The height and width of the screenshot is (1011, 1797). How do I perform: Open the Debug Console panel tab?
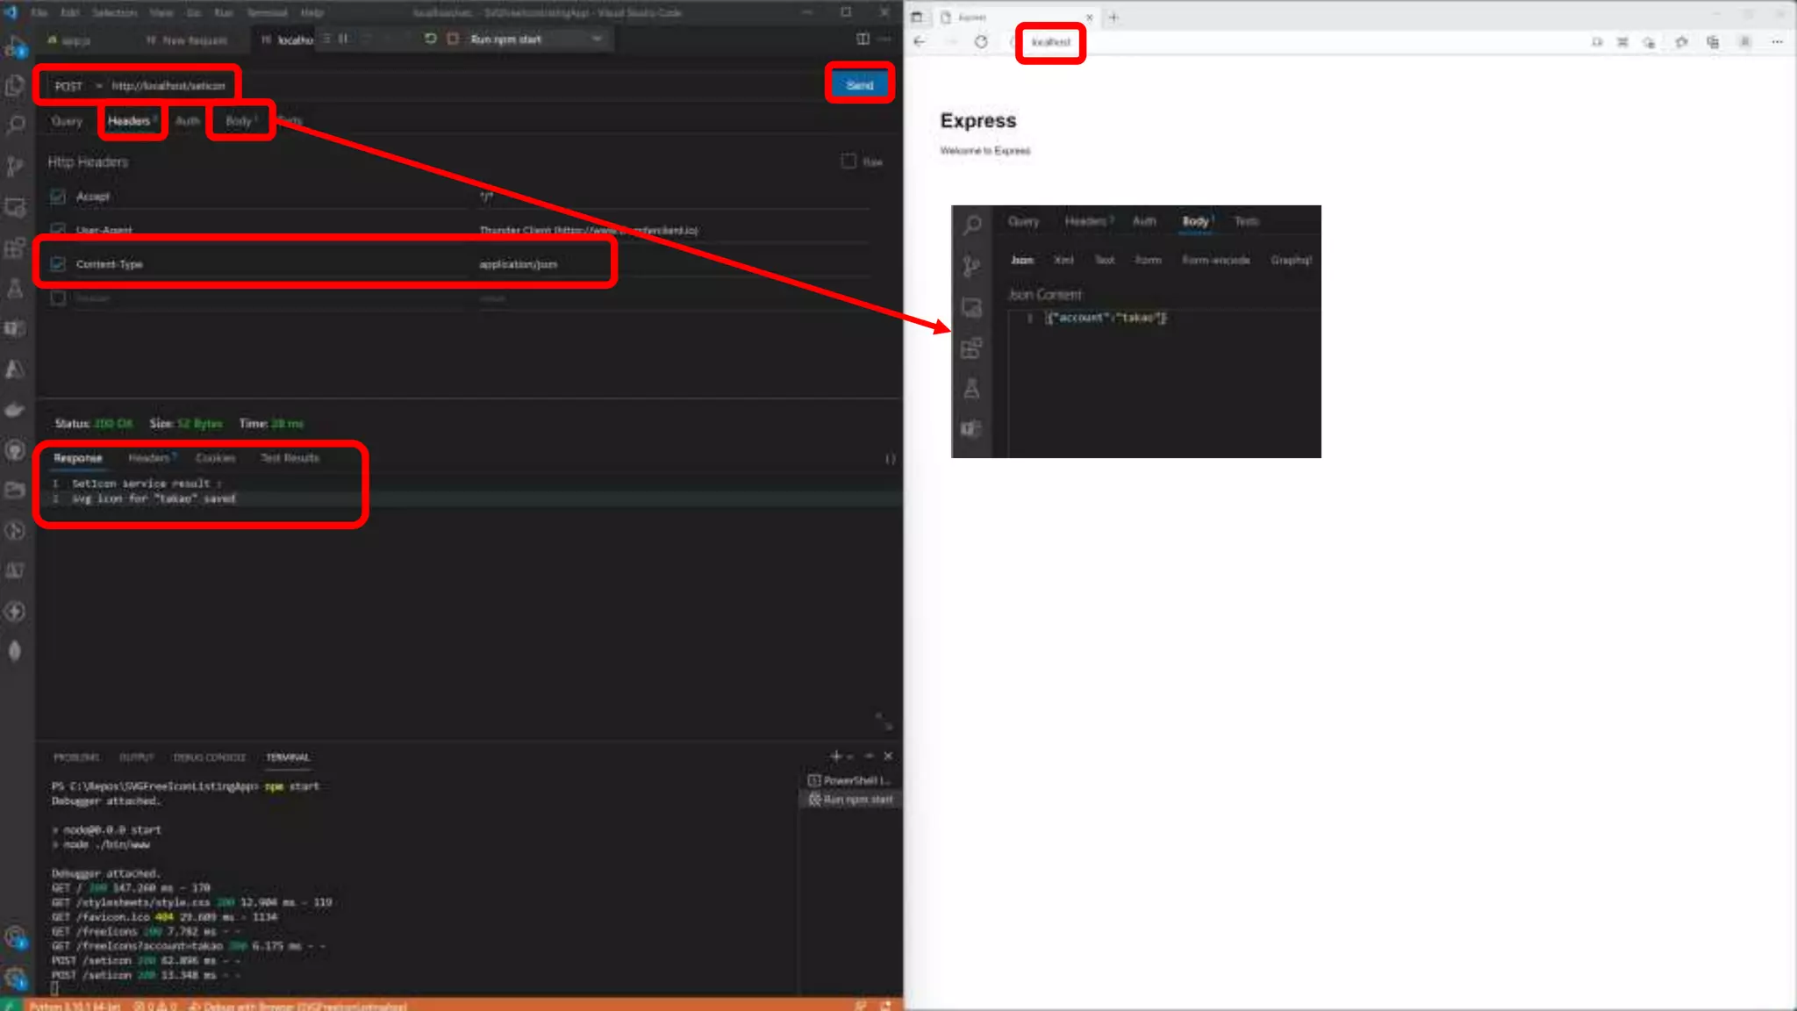click(x=210, y=756)
